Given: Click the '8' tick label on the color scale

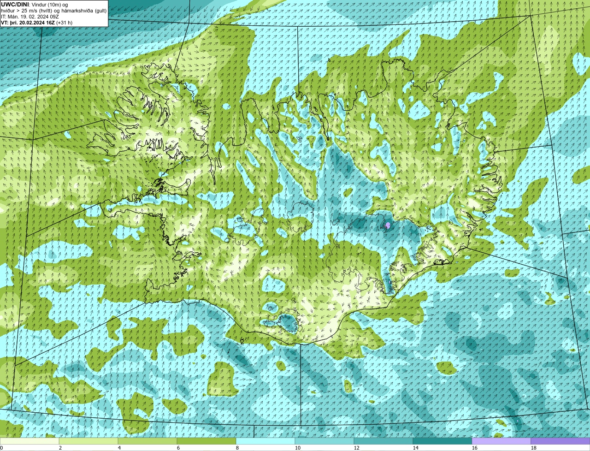Looking at the screenshot, I should tap(237, 448).
